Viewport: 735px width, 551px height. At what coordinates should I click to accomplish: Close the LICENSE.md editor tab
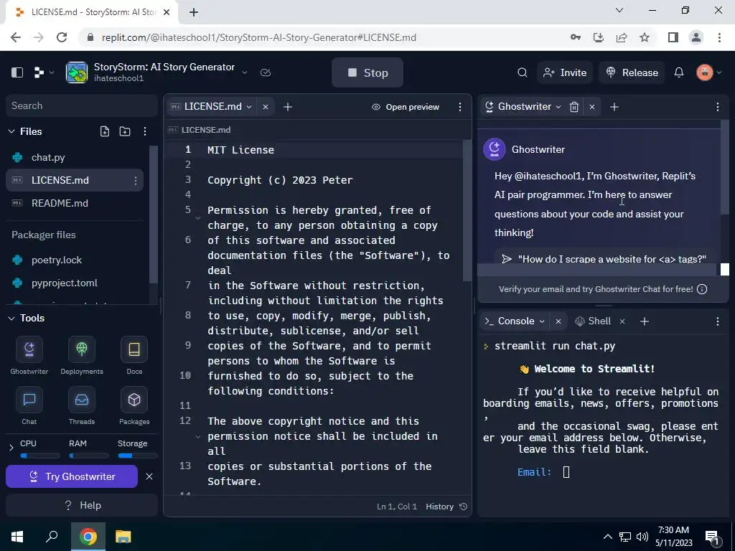click(266, 107)
